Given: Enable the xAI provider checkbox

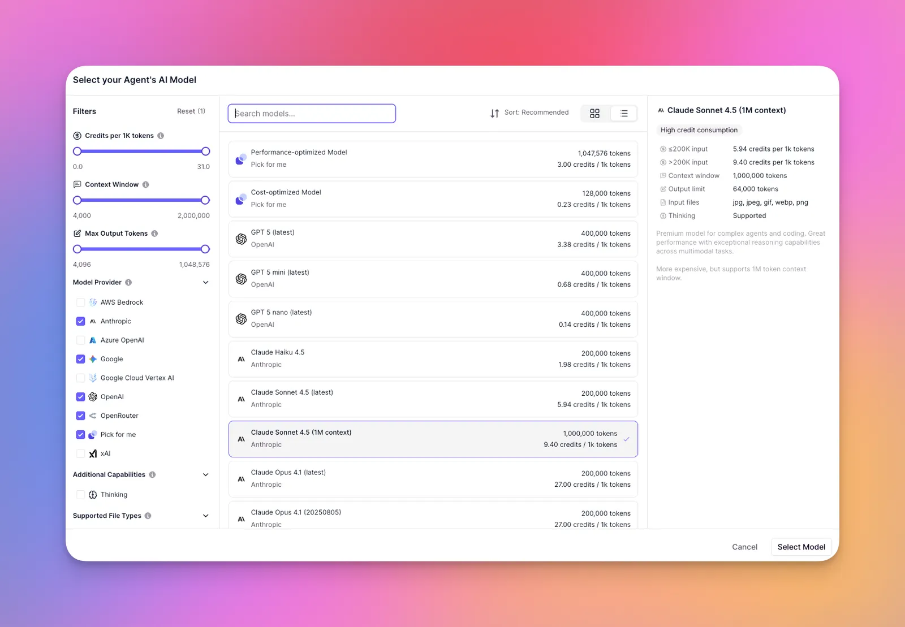Looking at the screenshot, I should point(80,453).
